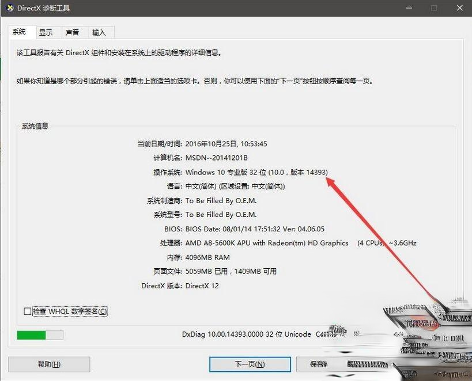Click the 帮助(H) button

(x=49, y=364)
